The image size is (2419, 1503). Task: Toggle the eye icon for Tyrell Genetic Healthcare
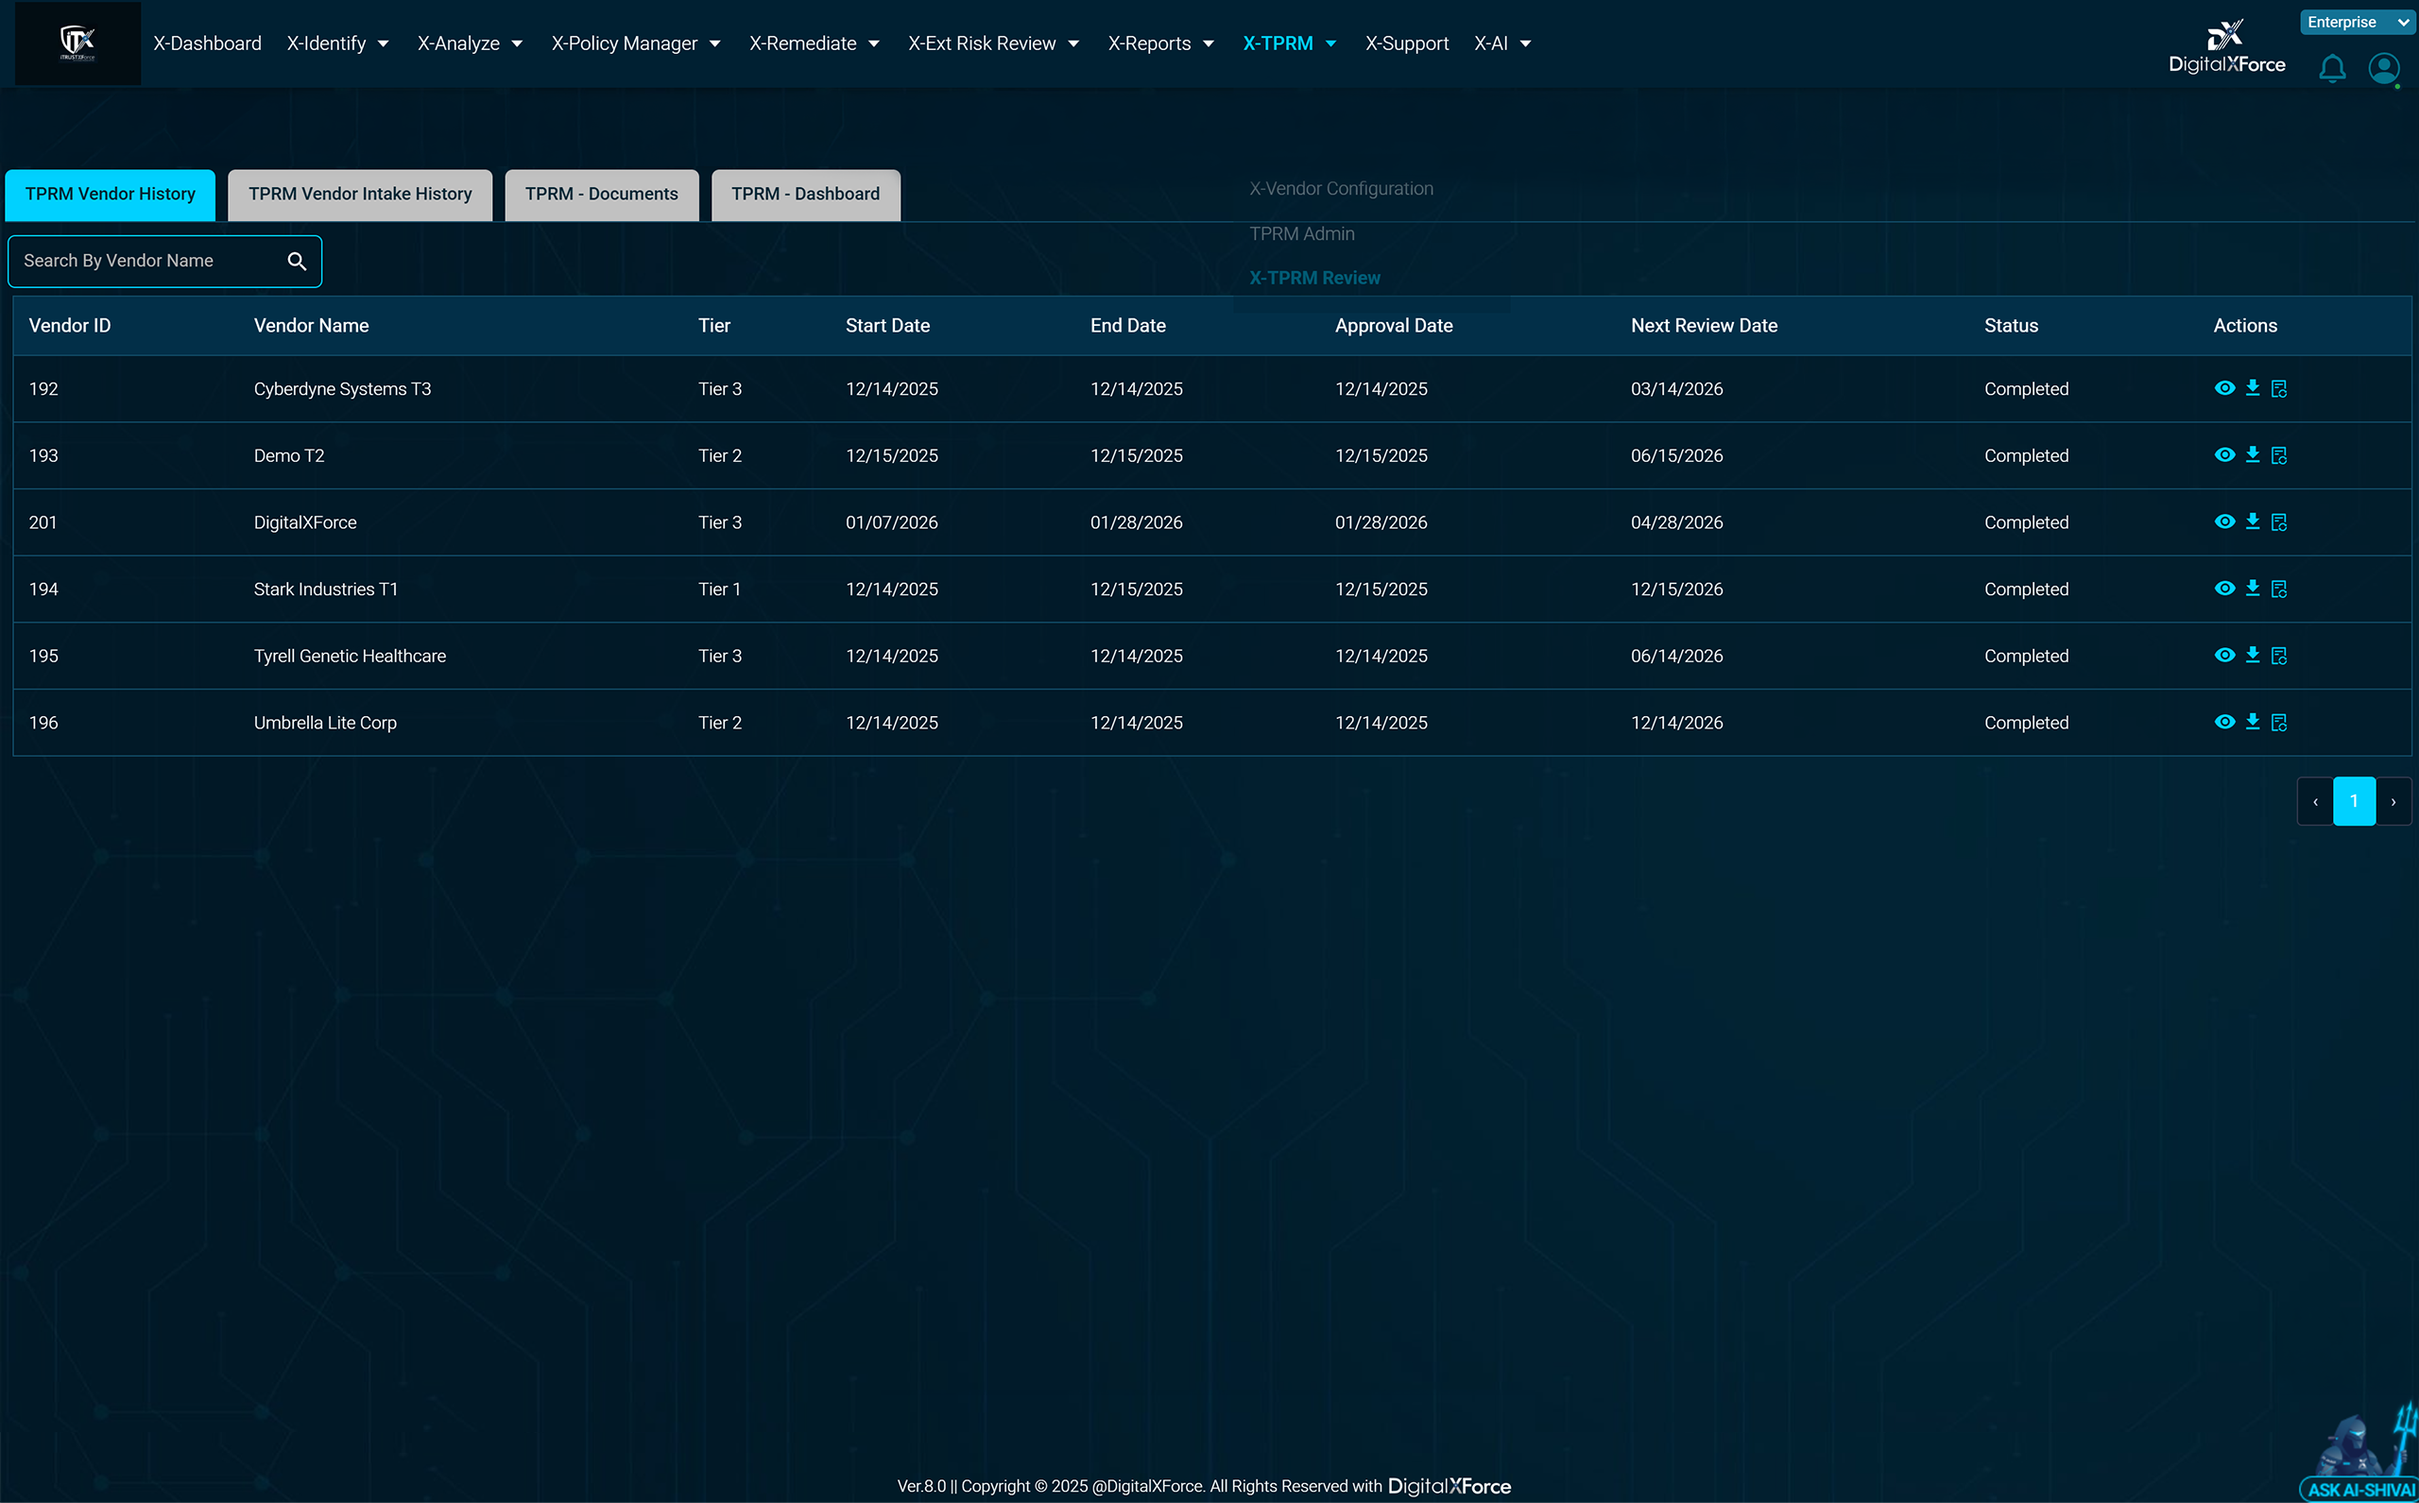(x=2225, y=655)
